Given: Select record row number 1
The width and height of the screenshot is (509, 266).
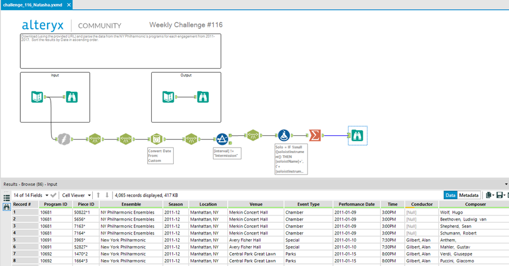Looking at the screenshot, I should tap(25, 212).
